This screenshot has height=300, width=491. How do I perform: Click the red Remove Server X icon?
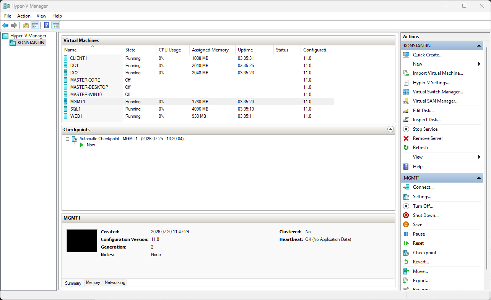click(406, 138)
